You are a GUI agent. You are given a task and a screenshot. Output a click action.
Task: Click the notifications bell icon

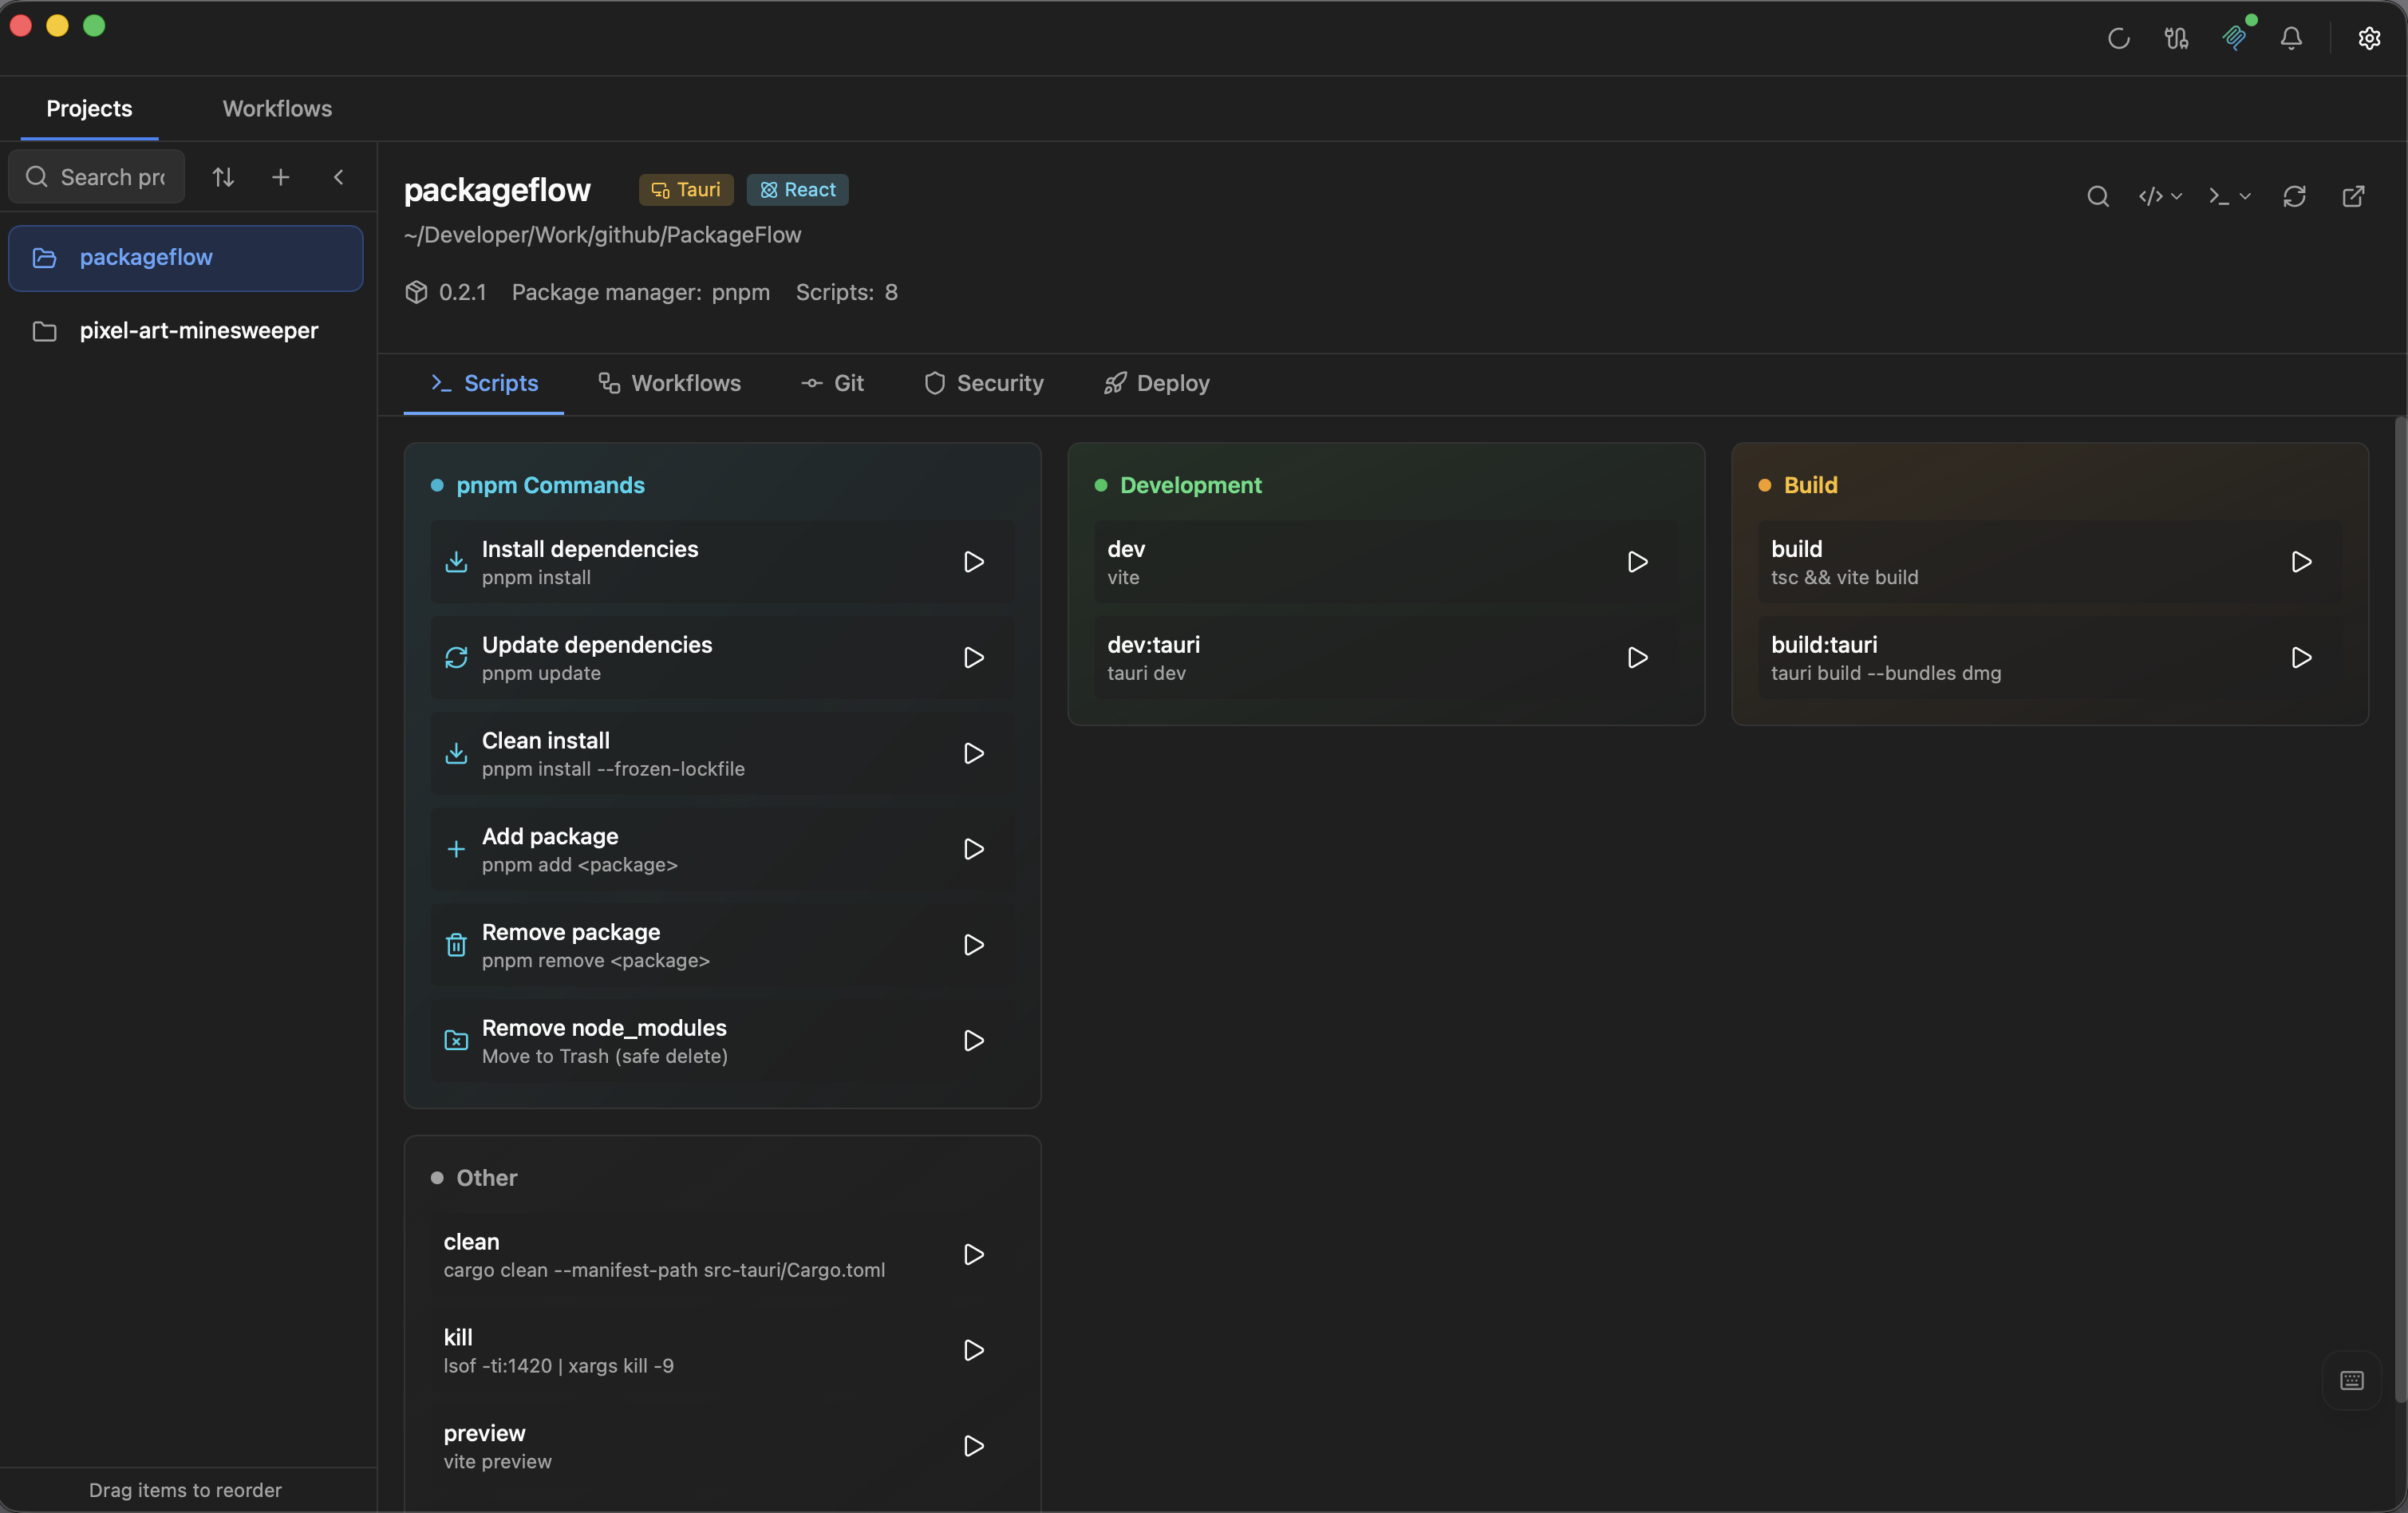(2291, 38)
